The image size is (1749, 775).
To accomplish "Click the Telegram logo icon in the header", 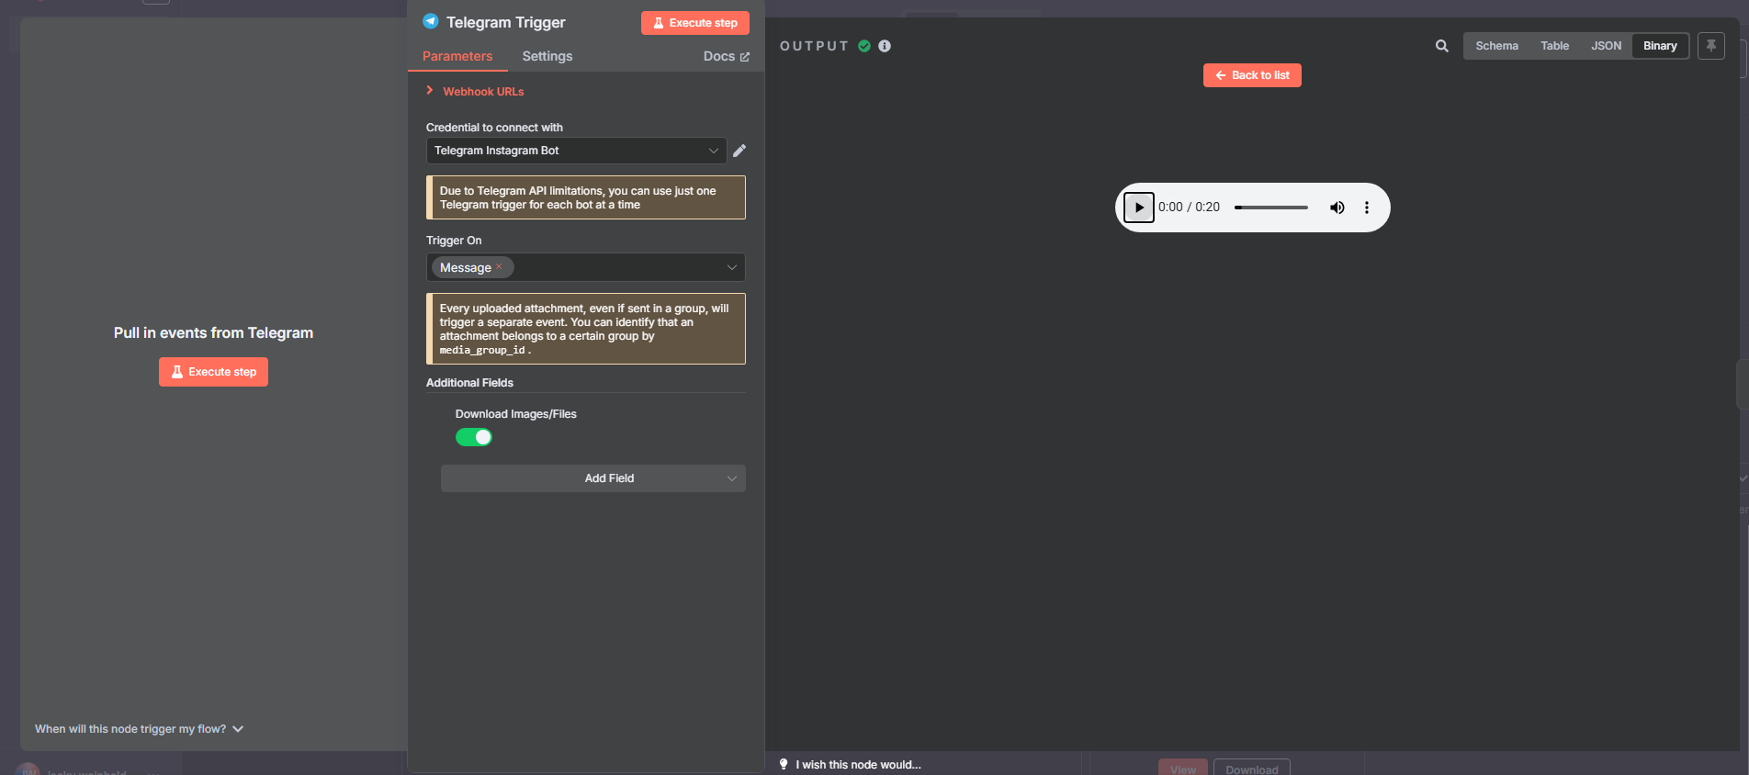I will pyautogui.click(x=431, y=21).
